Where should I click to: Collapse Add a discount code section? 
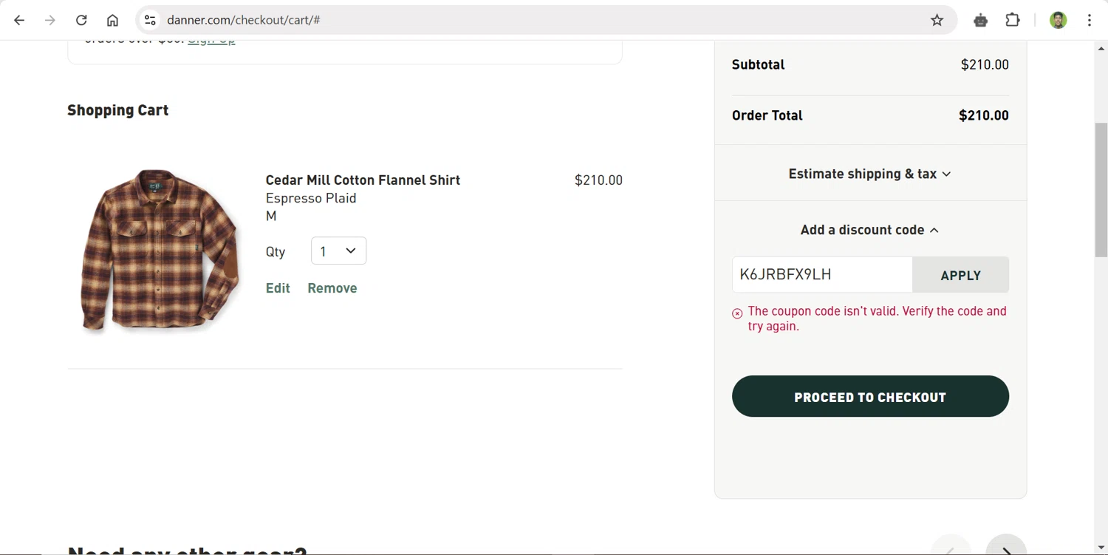click(870, 230)
